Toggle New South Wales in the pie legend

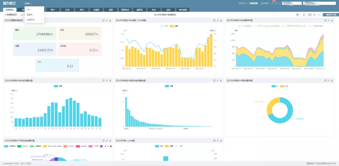point(52,146)
